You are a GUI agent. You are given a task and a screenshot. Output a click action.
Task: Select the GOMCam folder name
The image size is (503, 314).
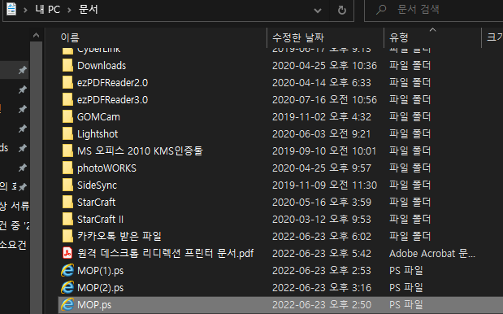[x=98, y=116]
